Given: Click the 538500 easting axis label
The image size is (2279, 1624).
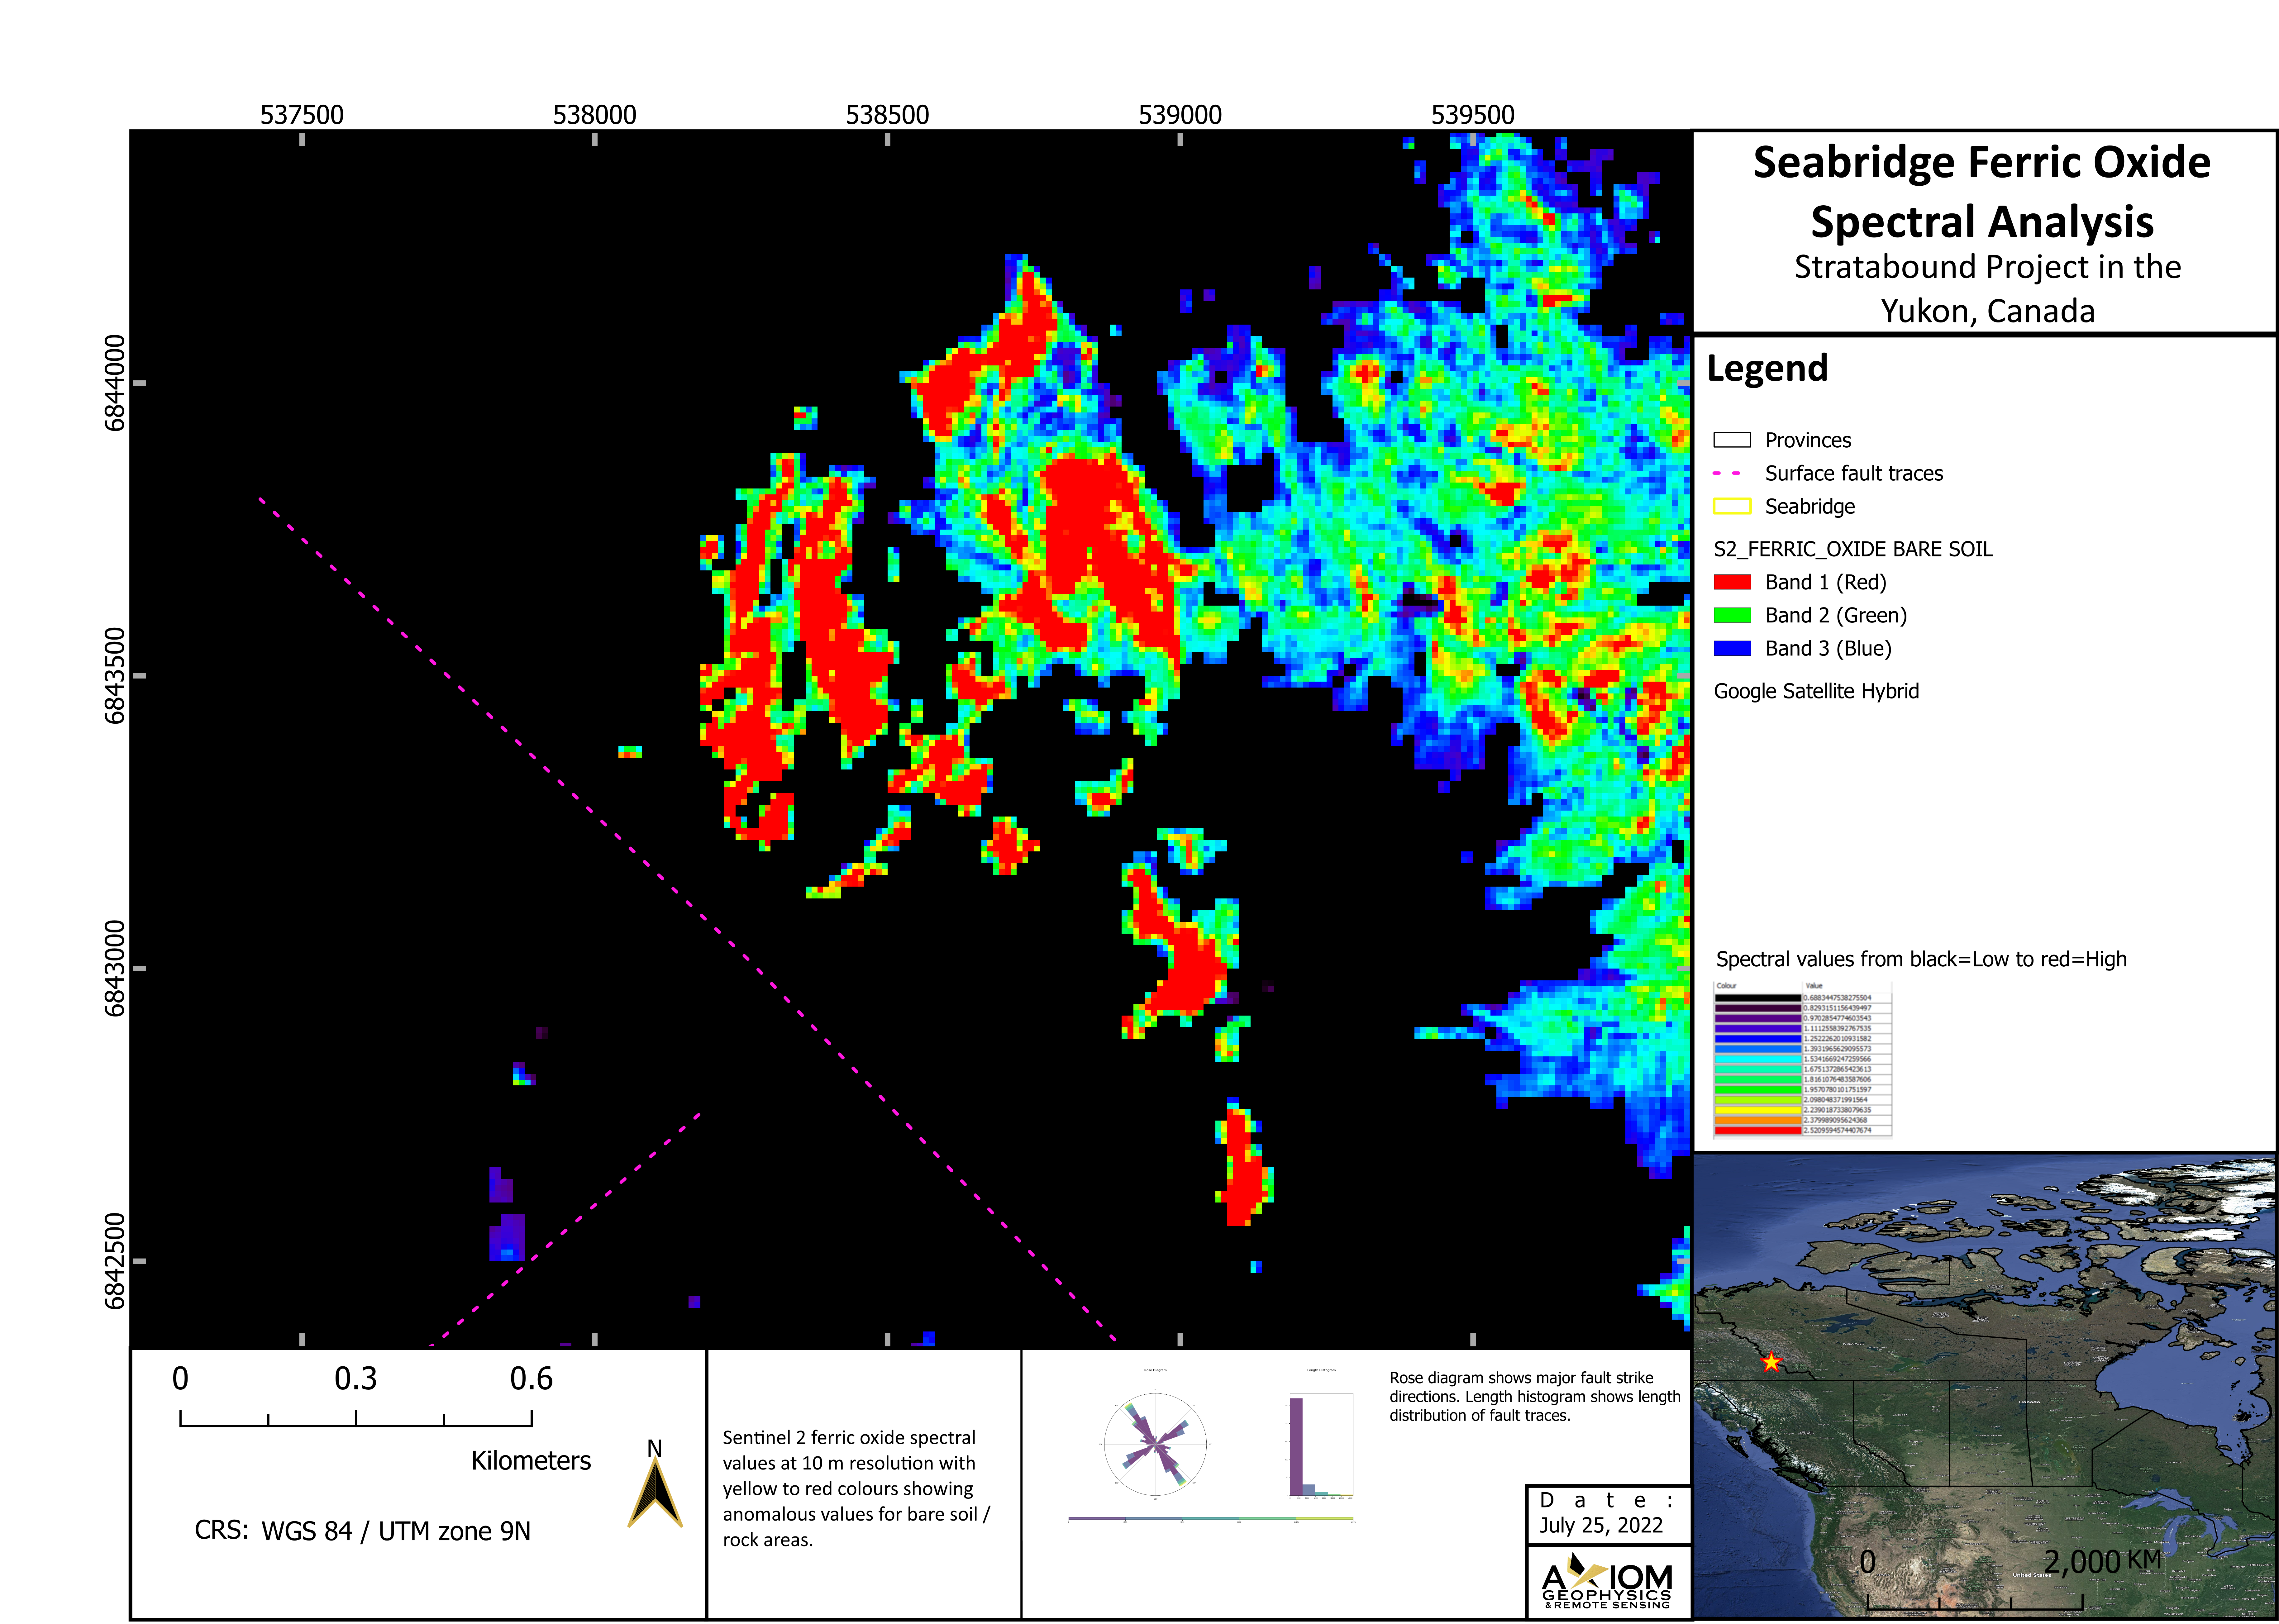Looking at the screenshot, I should (887, 115).
